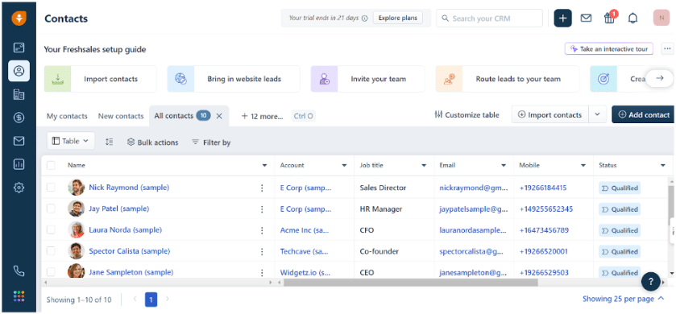Click the row density icon
The image size is (676, 314).
pyautogui.click(x=109, y=141)
